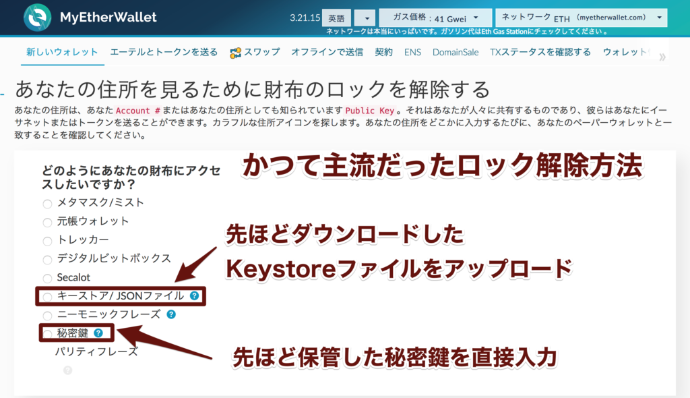Click the どのようにあなたの財布にアクセスしたいですか？ question
Viewport: 690px width, 398px height.
click(x=131, y=177)
